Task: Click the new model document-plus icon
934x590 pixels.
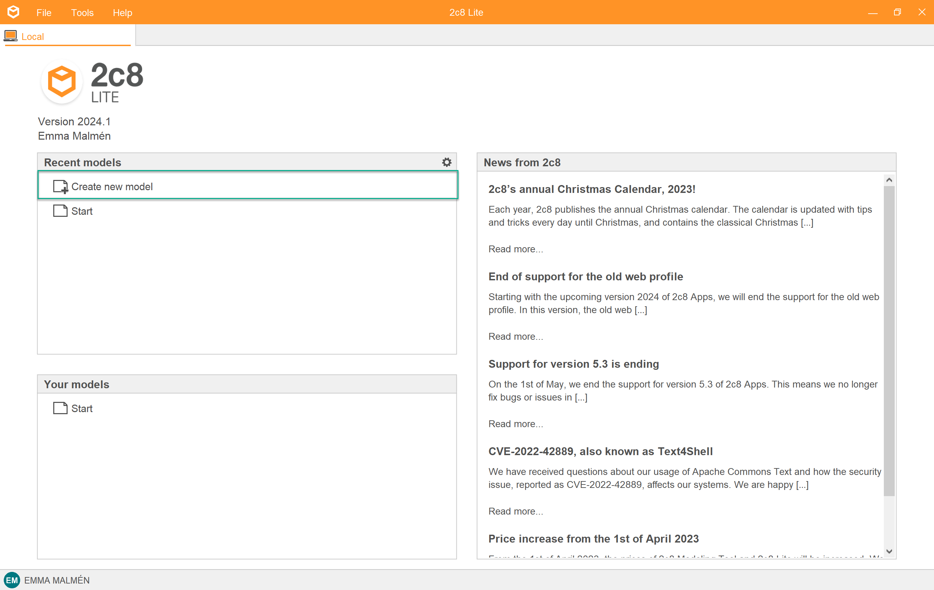Action: (x=60, y=186)
